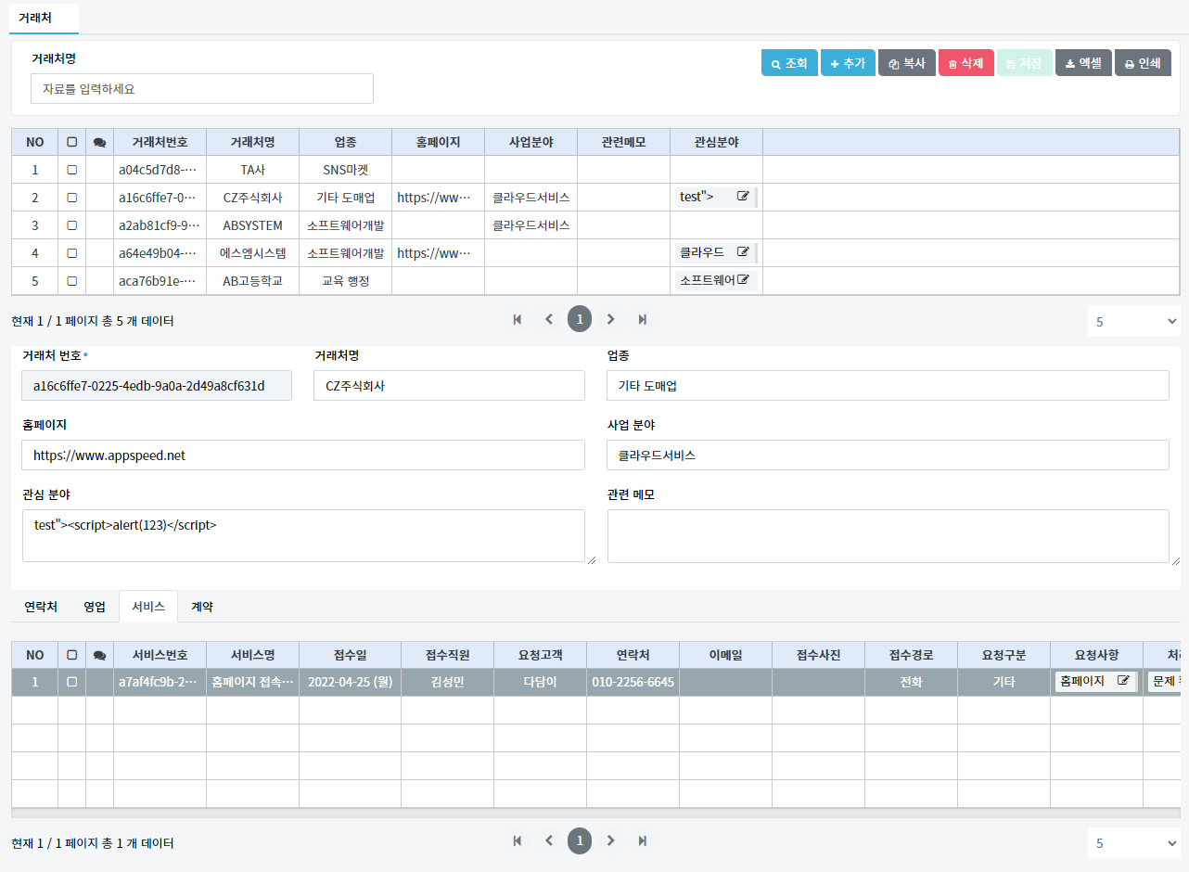1189x872 pixels.
Task: Select the a2ab81cf9-9 거래처번호 cell
Action: coord(160,225)
